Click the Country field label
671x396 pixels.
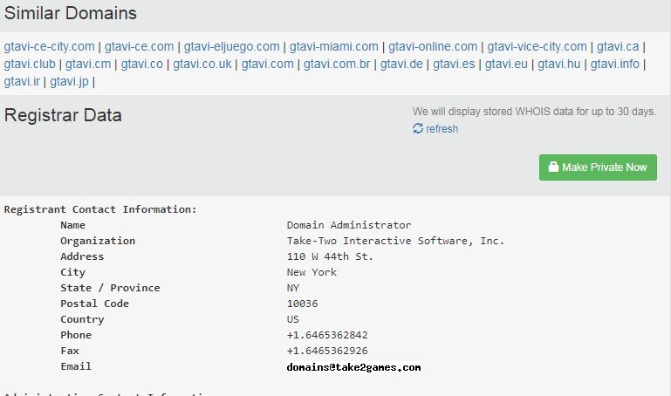[x=82, y=319]
